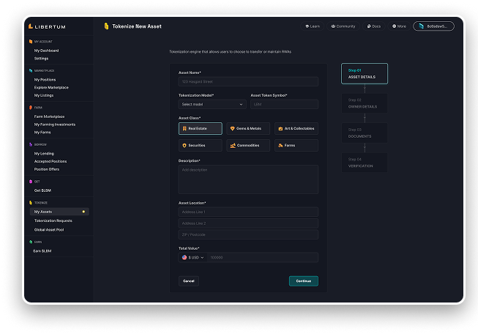Click the Libertum logo icon
The height and width of the screenshot is (334, 478).
click(31, 26)
